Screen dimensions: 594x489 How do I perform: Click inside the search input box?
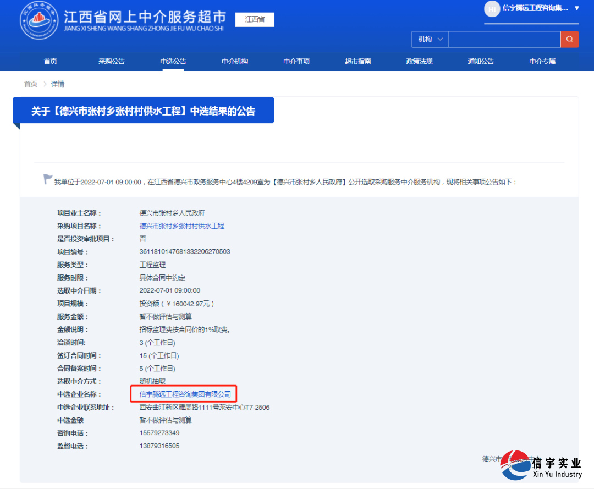pyautogui.click(x=504, y=39)
